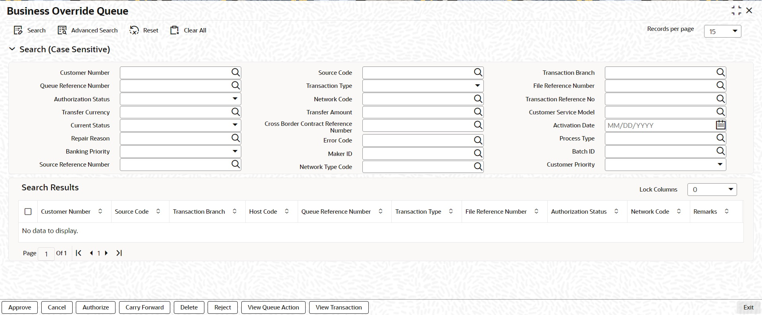Open Customer Priority dropdown
762x315 pixels.
click(x=720, y=164)
